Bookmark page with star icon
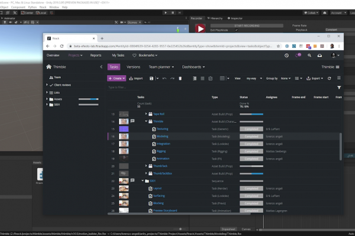The width and height of the screenshot is (355, 236). [278, 46]
